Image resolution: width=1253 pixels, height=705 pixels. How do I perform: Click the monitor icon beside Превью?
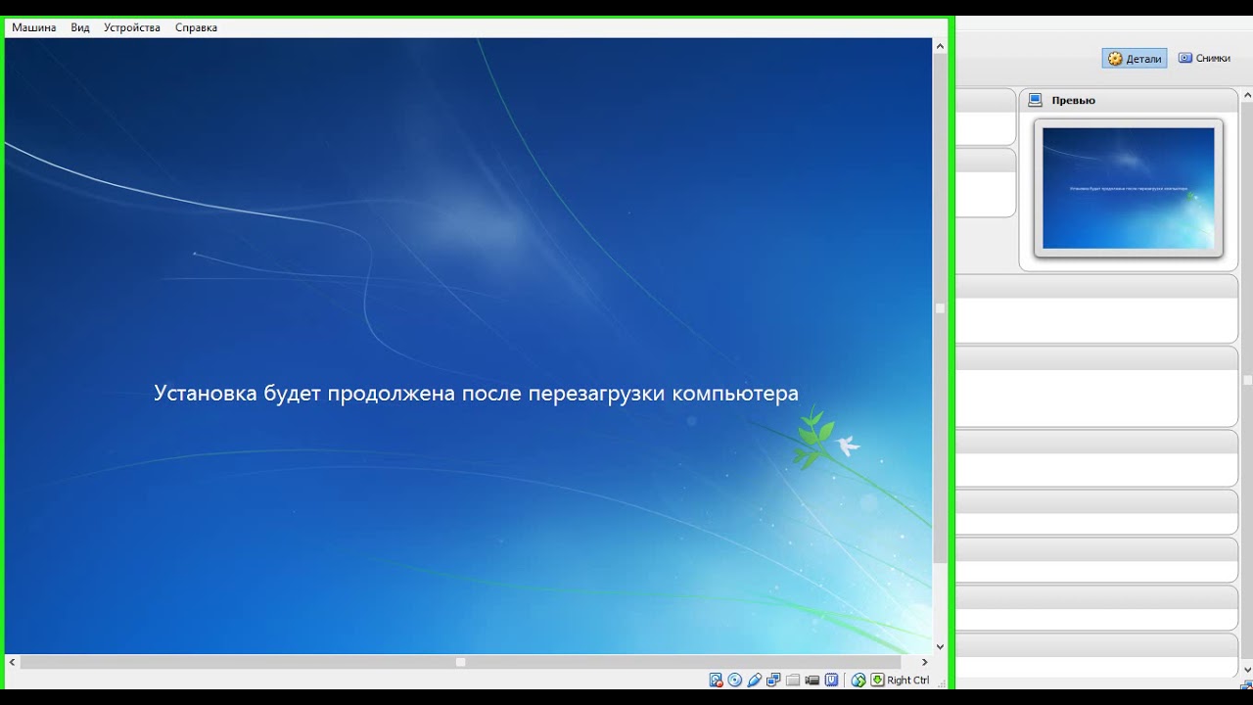tap(1035, 100)
